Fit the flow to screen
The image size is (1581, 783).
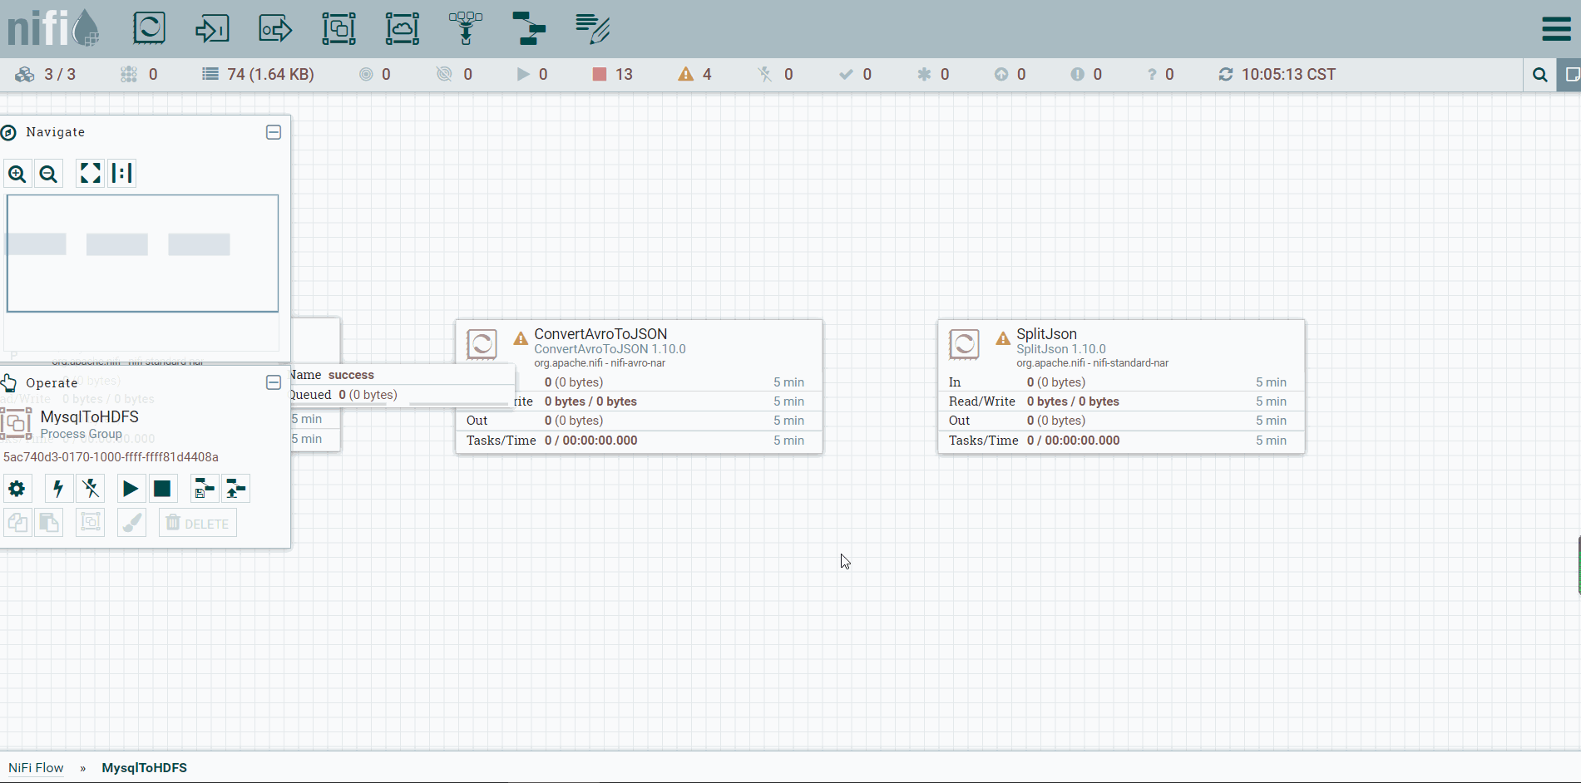click(x=90, y=173)
